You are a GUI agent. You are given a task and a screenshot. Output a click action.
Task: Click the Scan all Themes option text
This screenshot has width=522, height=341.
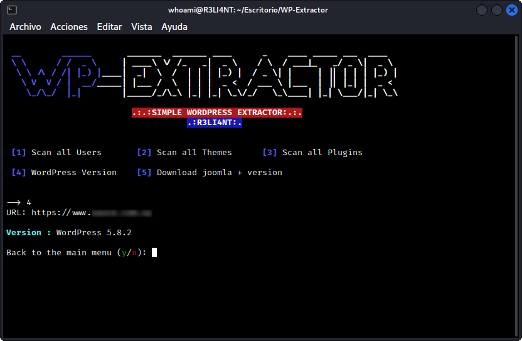tap(194, 153)
